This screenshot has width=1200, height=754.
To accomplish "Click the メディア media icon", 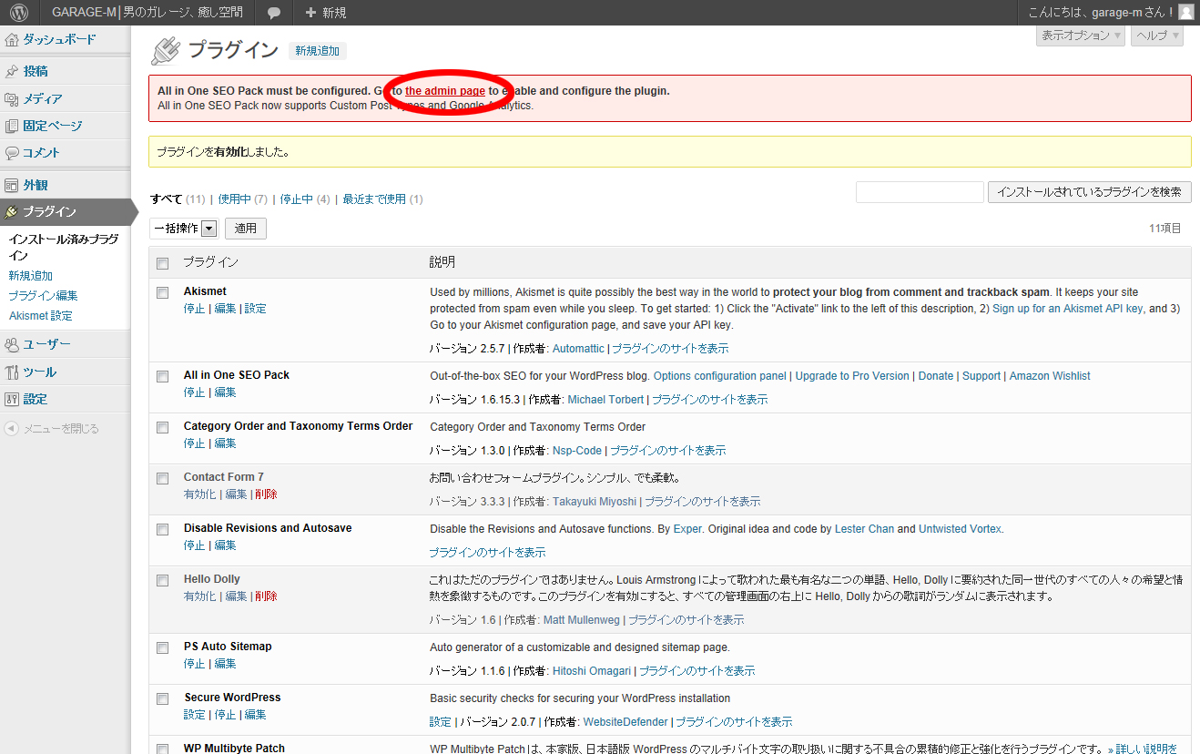I will click(12, 98).
